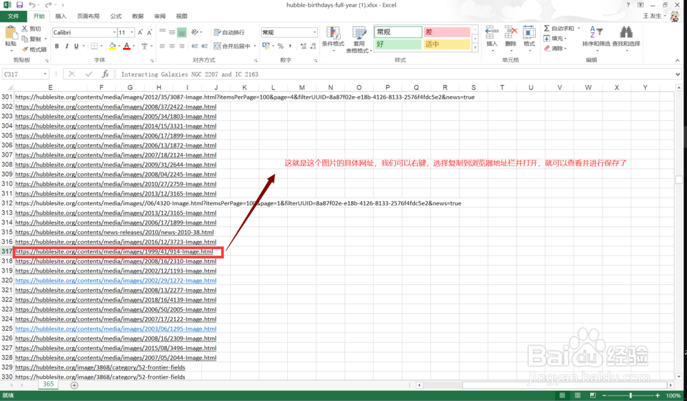Click the borders grid icon
This screenshot has height=401, width=687.
coord(93,46)
